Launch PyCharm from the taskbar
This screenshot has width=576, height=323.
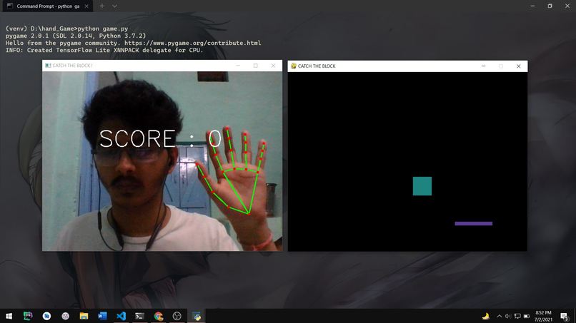[x=28, y=316]
